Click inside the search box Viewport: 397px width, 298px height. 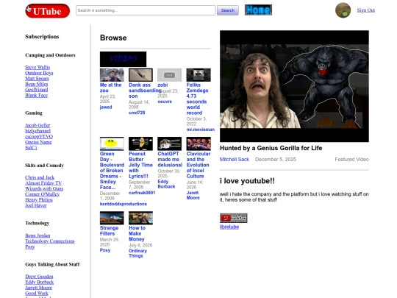click(x=146, y=10)
